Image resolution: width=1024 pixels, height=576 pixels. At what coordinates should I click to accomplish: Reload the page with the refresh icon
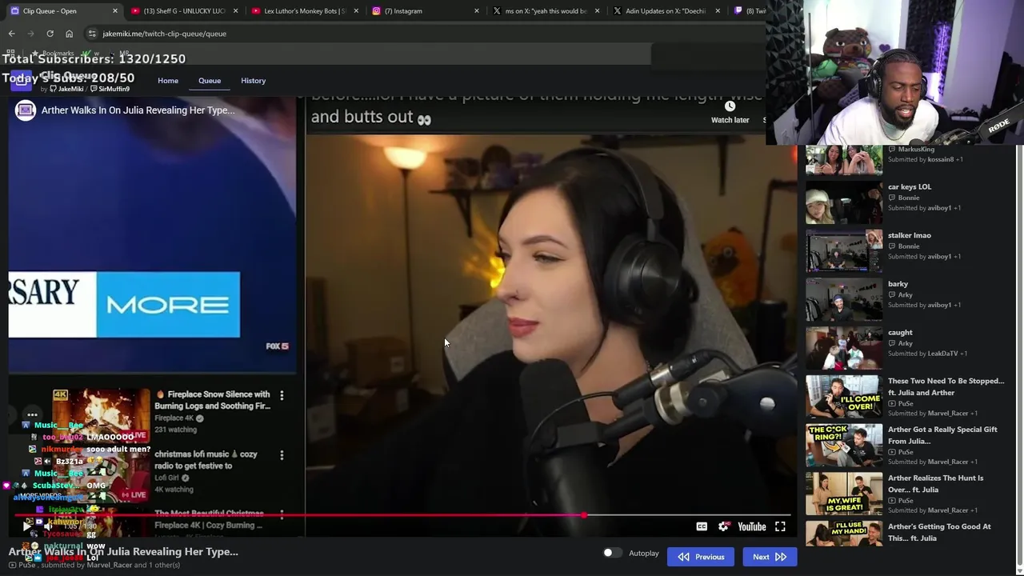(50, 34)
